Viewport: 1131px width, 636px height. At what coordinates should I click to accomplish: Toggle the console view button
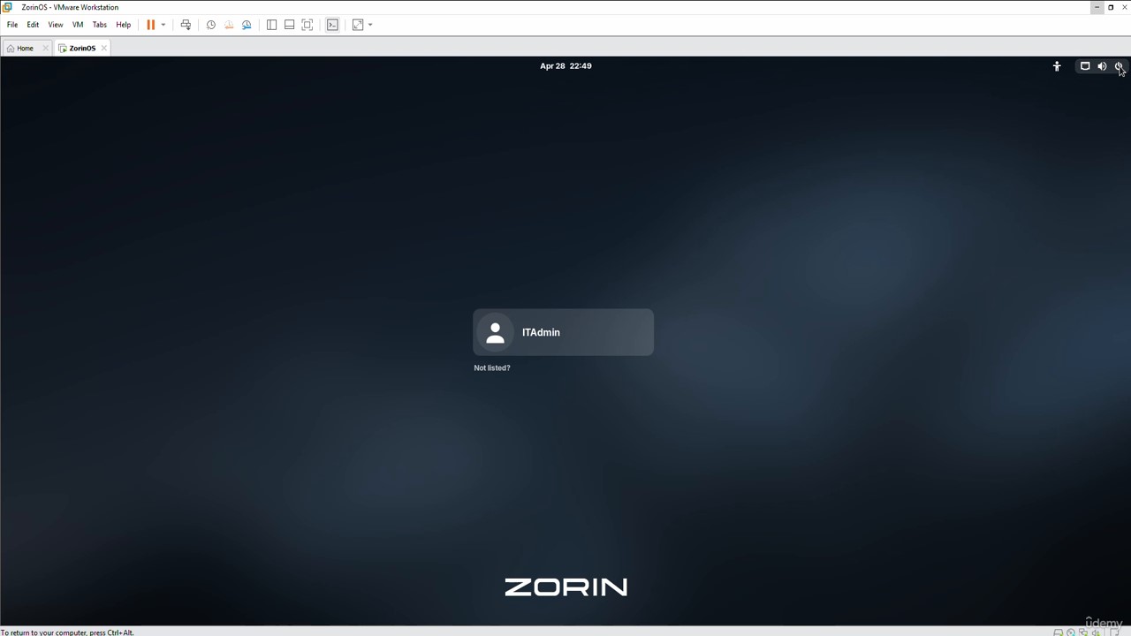[332, 25]
